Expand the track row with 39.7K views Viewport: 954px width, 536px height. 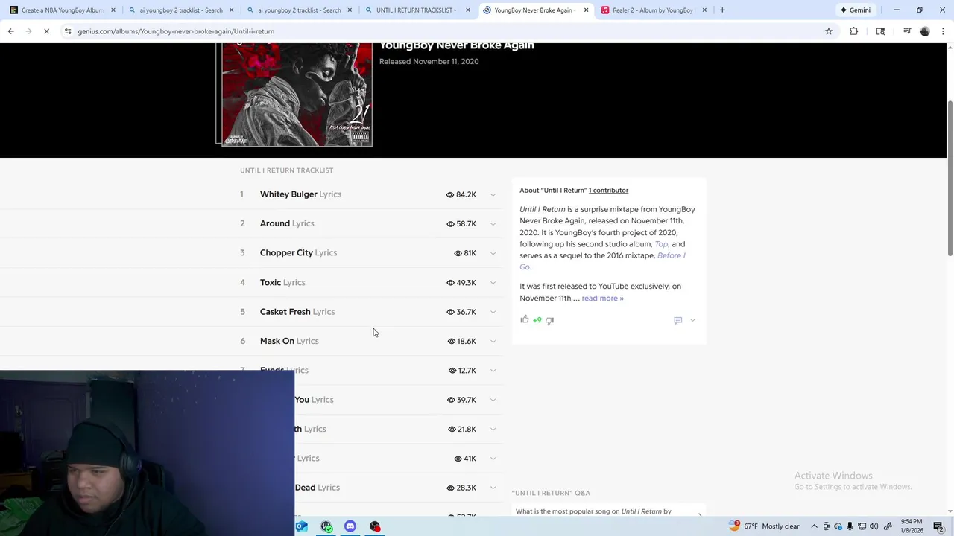493,400
